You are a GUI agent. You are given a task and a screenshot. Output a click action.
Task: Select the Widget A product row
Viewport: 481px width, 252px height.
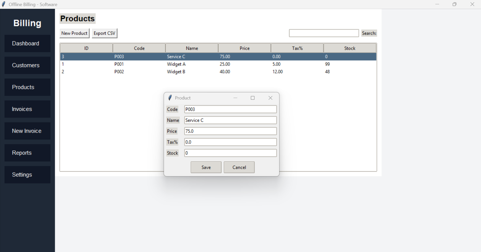176,64
